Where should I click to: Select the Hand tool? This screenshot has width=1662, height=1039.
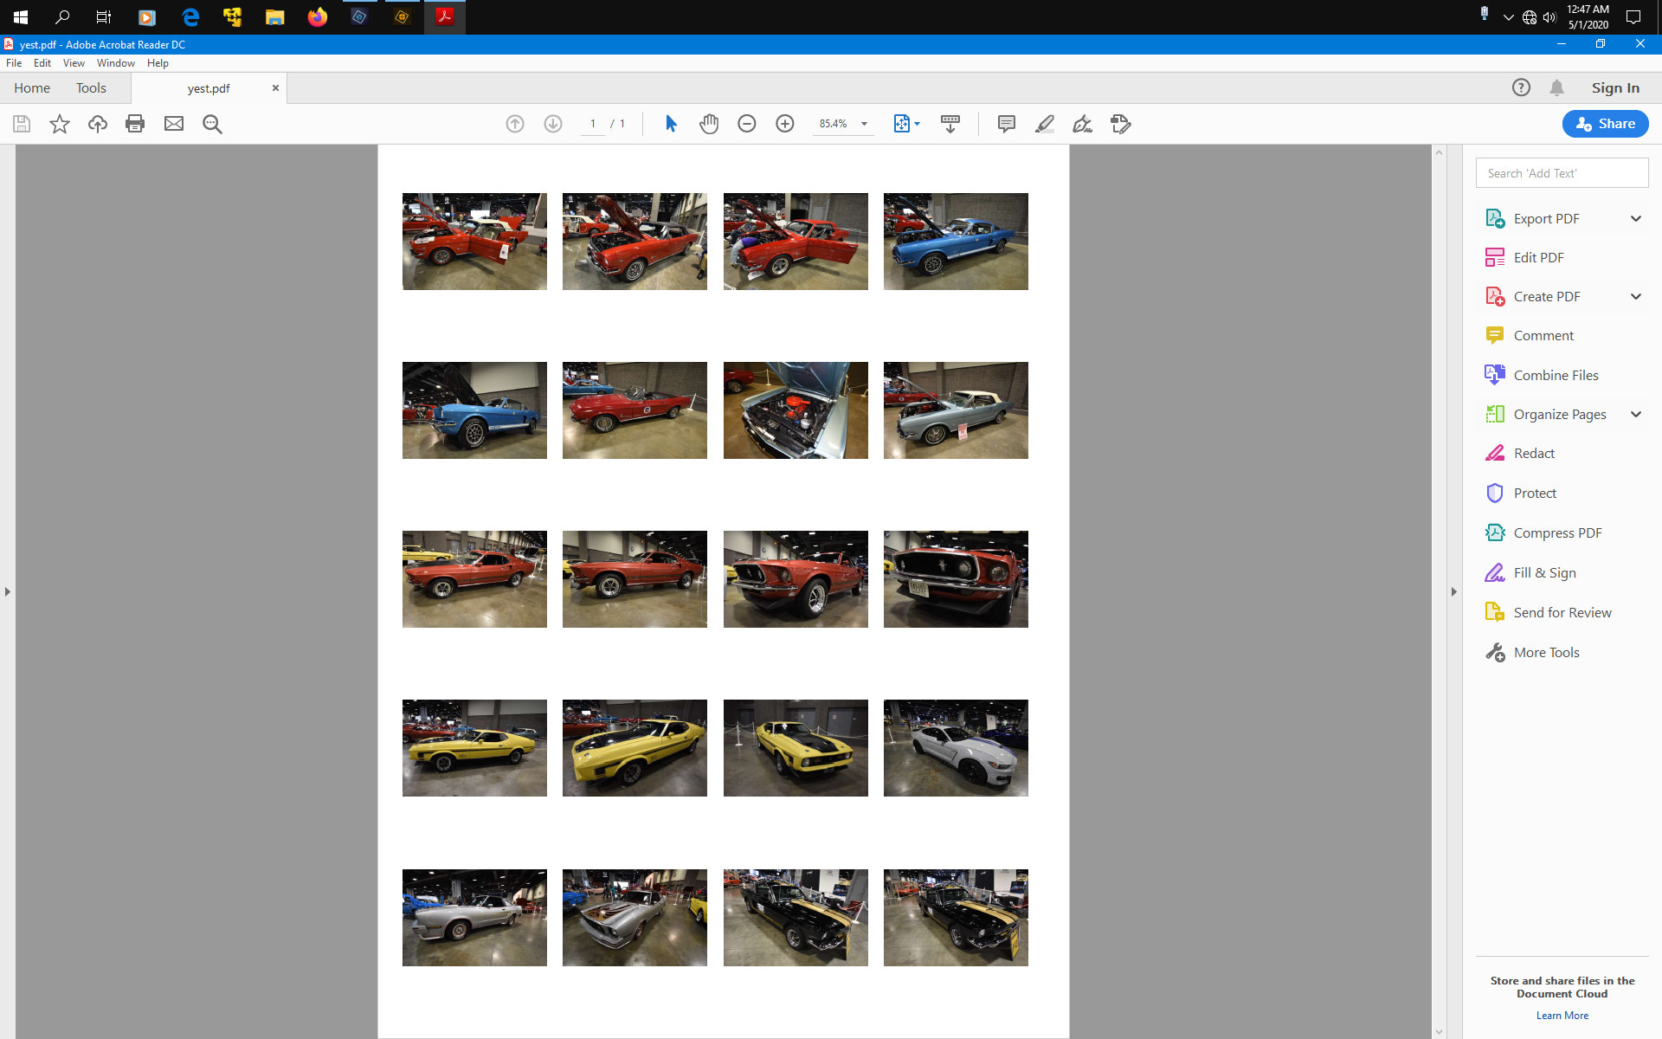tap(709, 124)
